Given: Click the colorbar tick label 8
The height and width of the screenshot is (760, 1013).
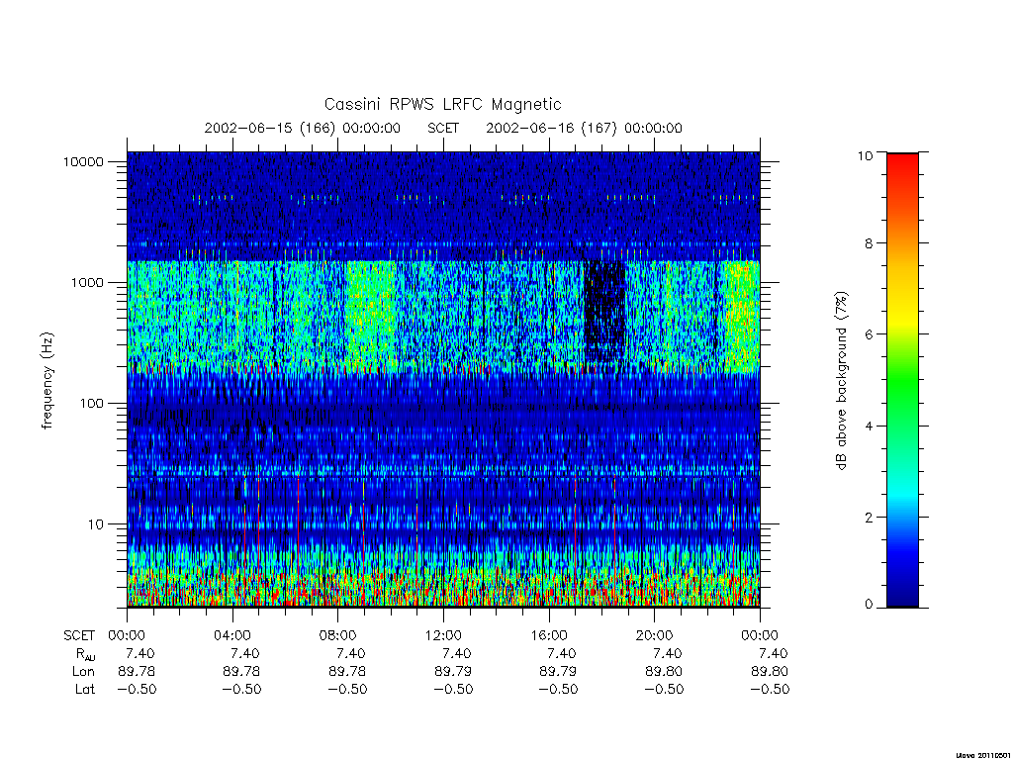Looking at the screenshot, I should point(869,243).
